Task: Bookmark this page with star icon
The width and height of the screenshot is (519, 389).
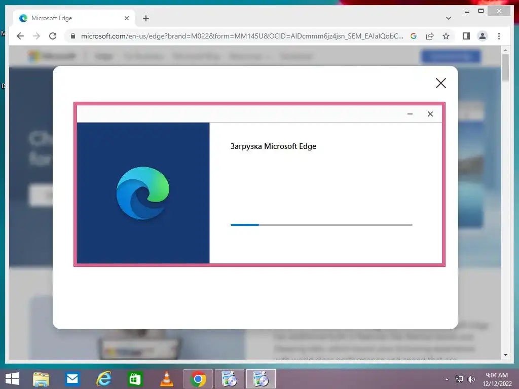Action: (446, 36)
